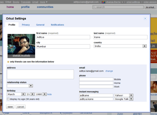Image resolution: width=157 pixels, height=115 pixels.
Task: Switch to the General tab
Action: click(40, 25)
